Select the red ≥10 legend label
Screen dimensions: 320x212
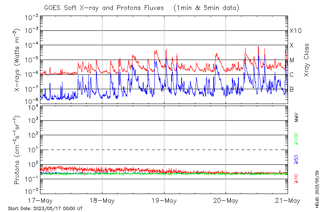coord(297,179)
